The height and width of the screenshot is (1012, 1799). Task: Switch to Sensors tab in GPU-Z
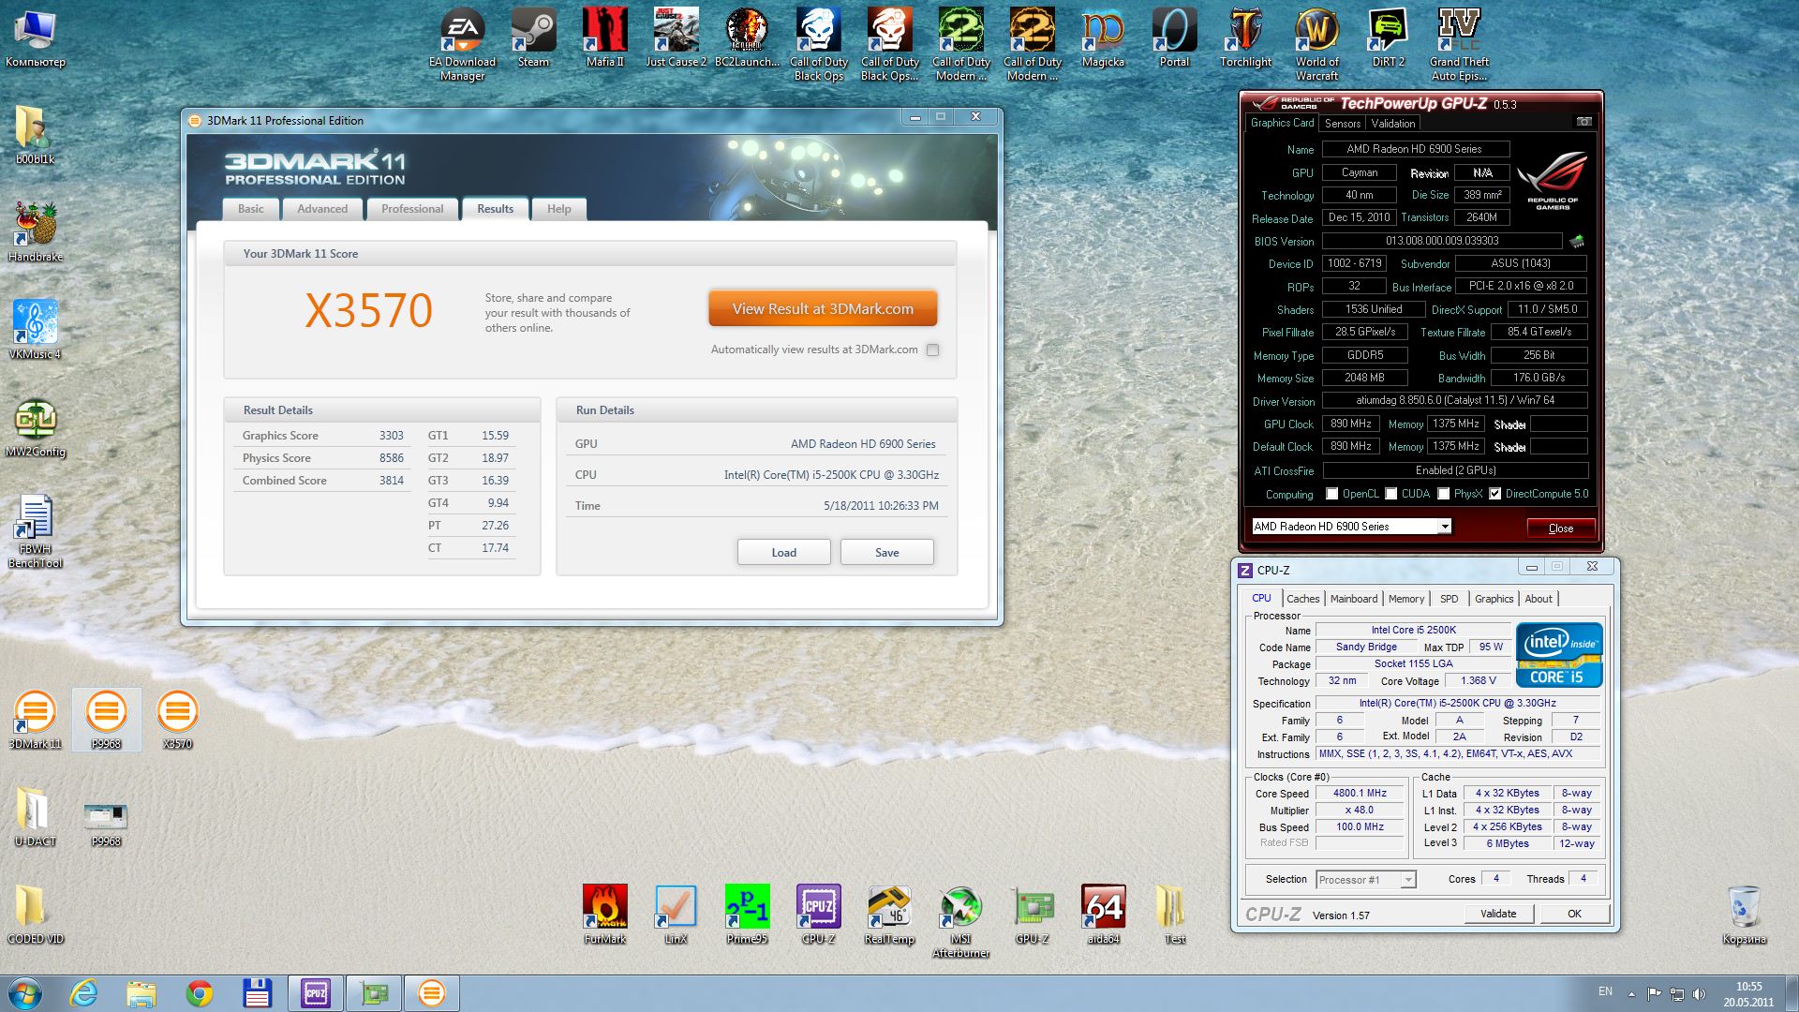1342,123
